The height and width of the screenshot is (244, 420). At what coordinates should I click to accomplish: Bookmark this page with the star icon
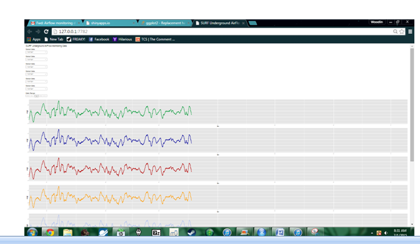click(401, 32)
